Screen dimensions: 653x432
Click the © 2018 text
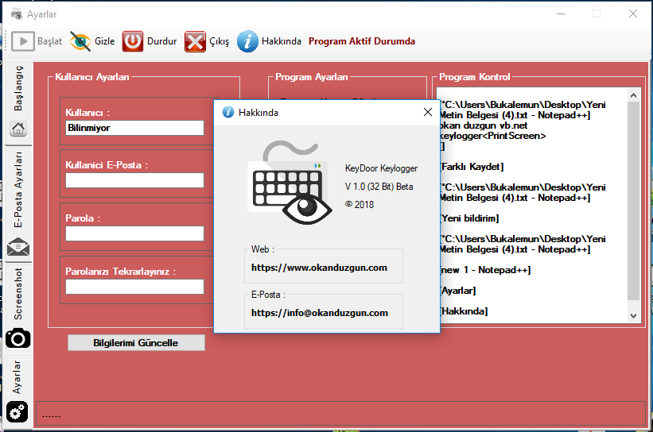(x=359, y=205)
